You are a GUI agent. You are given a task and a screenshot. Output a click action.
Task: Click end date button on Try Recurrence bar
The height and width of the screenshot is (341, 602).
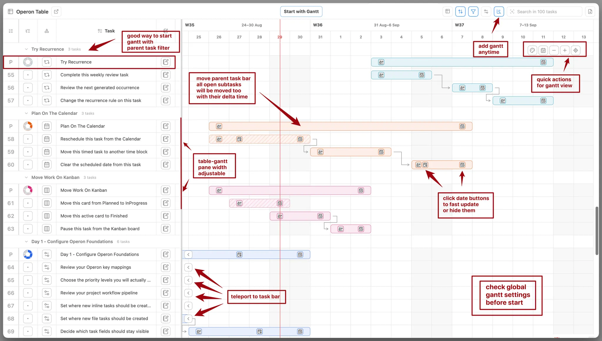tap(544, 62)
